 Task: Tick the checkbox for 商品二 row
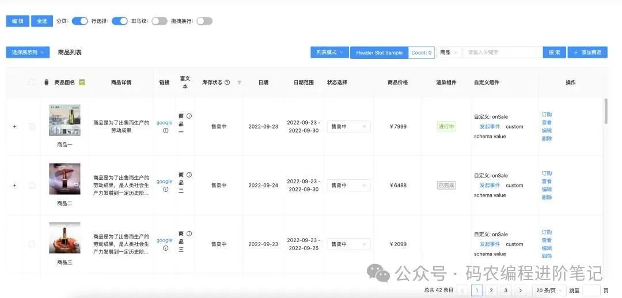(x=32, y=185)
